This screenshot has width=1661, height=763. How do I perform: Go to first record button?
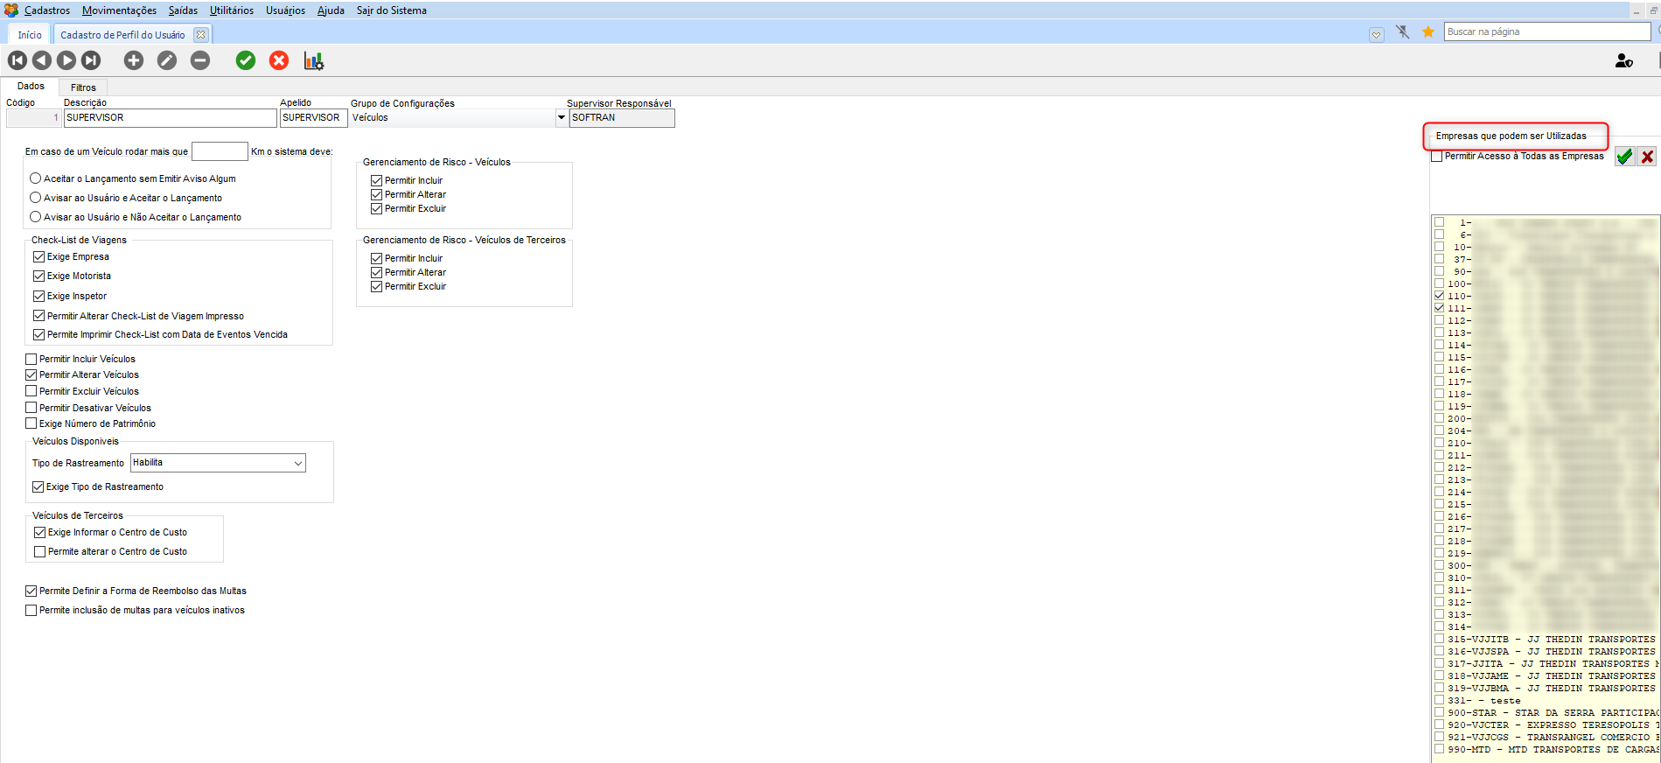click(x=17, y=60)
